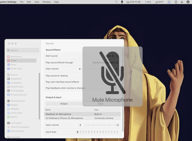Click the clipboard-like menu bar icon

coord(176,2)
